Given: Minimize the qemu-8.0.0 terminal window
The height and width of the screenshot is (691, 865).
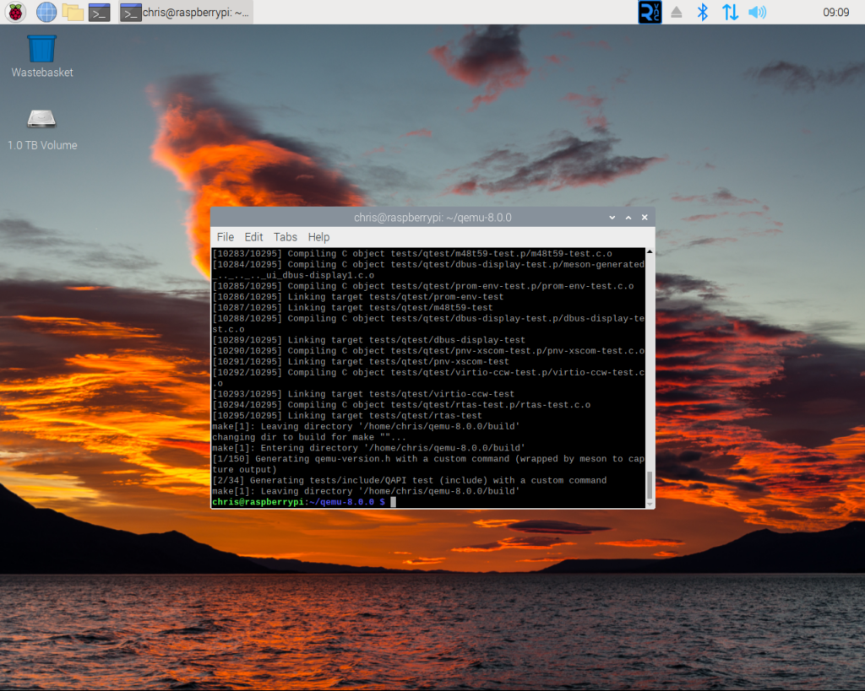Looking at the screenshot, I should coord(612,218).
